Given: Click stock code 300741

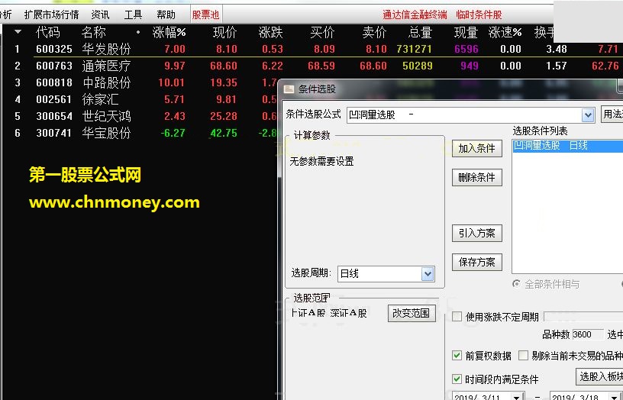Looking at the screenshot, I should coord(54,133).
